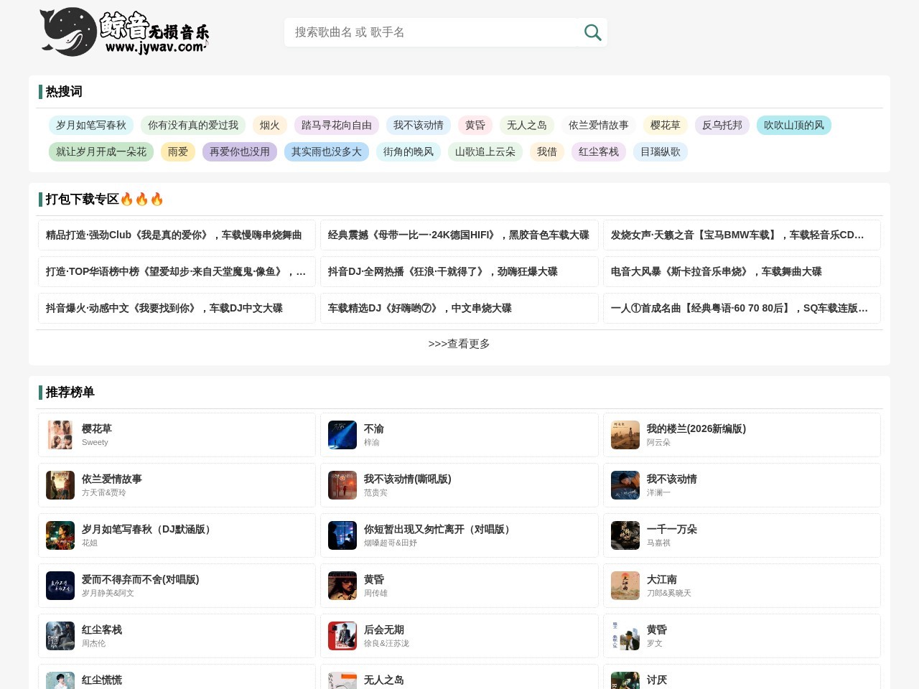
Task: Open cover thumbnail for 依兰爱情故事 song
Action: (x=60, y=485)
